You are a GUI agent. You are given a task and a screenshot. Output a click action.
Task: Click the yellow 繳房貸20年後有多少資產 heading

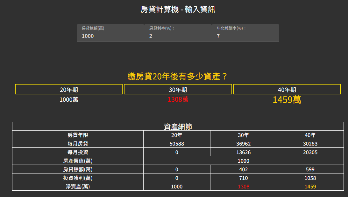click(178, 77)
